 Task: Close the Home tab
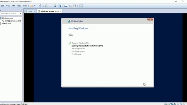[x=35, y=11]
